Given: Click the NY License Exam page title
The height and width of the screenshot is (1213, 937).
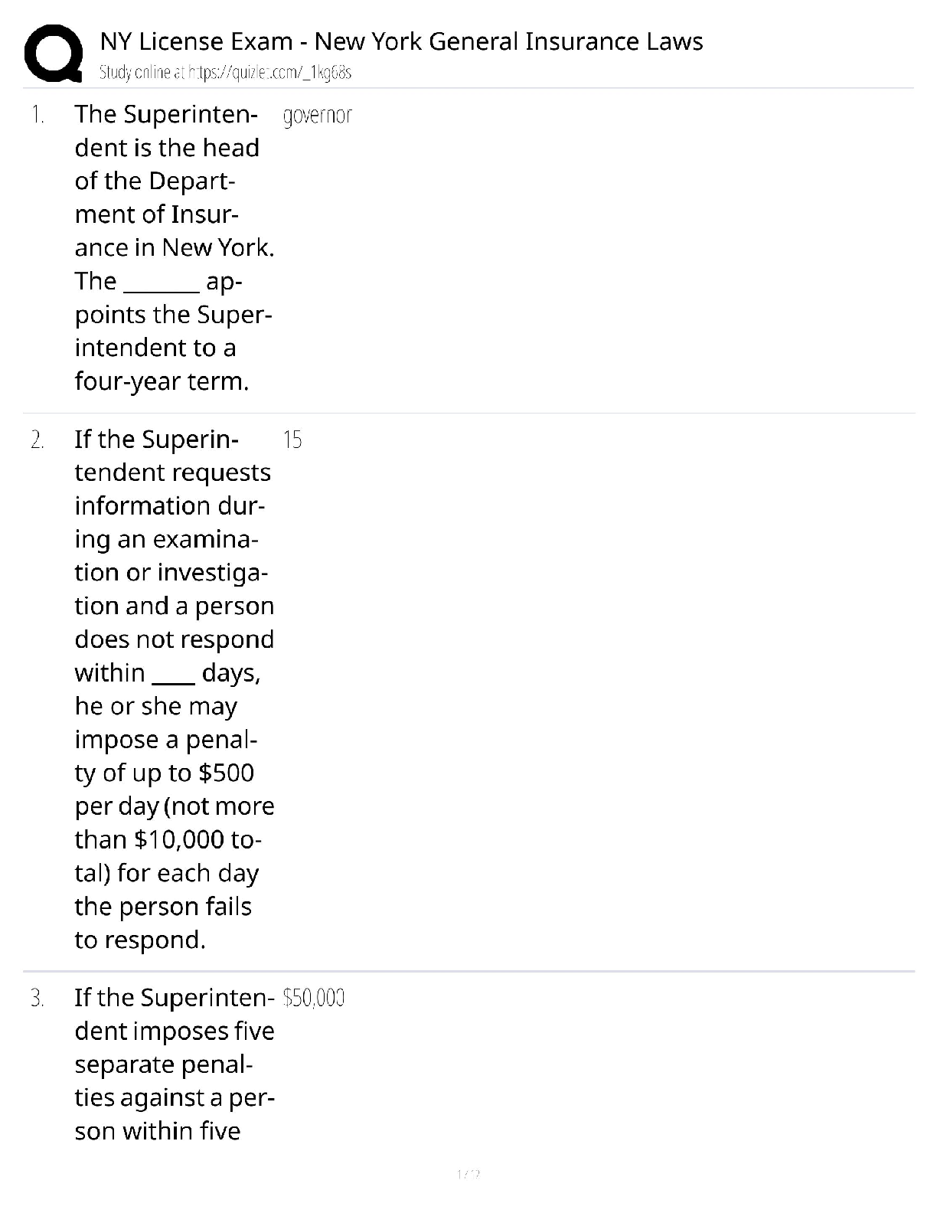Looking at the screenshot, I should pyautogui.click(x=401, y=41).
